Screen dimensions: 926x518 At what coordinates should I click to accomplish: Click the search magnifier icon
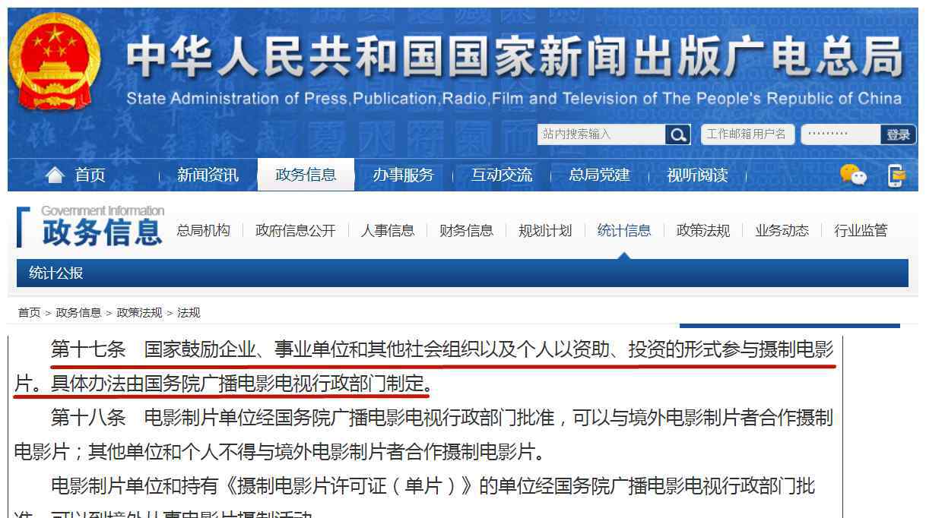(677, 134)
